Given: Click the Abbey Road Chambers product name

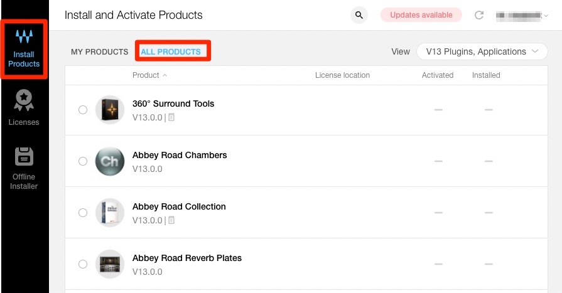Looking at the screenshot, I should pyautogui.click(x=180, y=155).
